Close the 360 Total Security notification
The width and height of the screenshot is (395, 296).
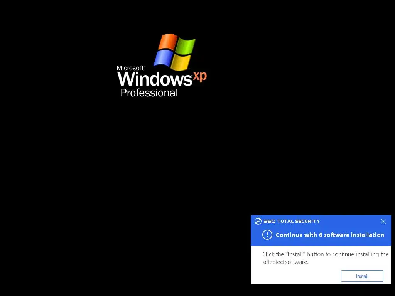[x=383, y=221]
